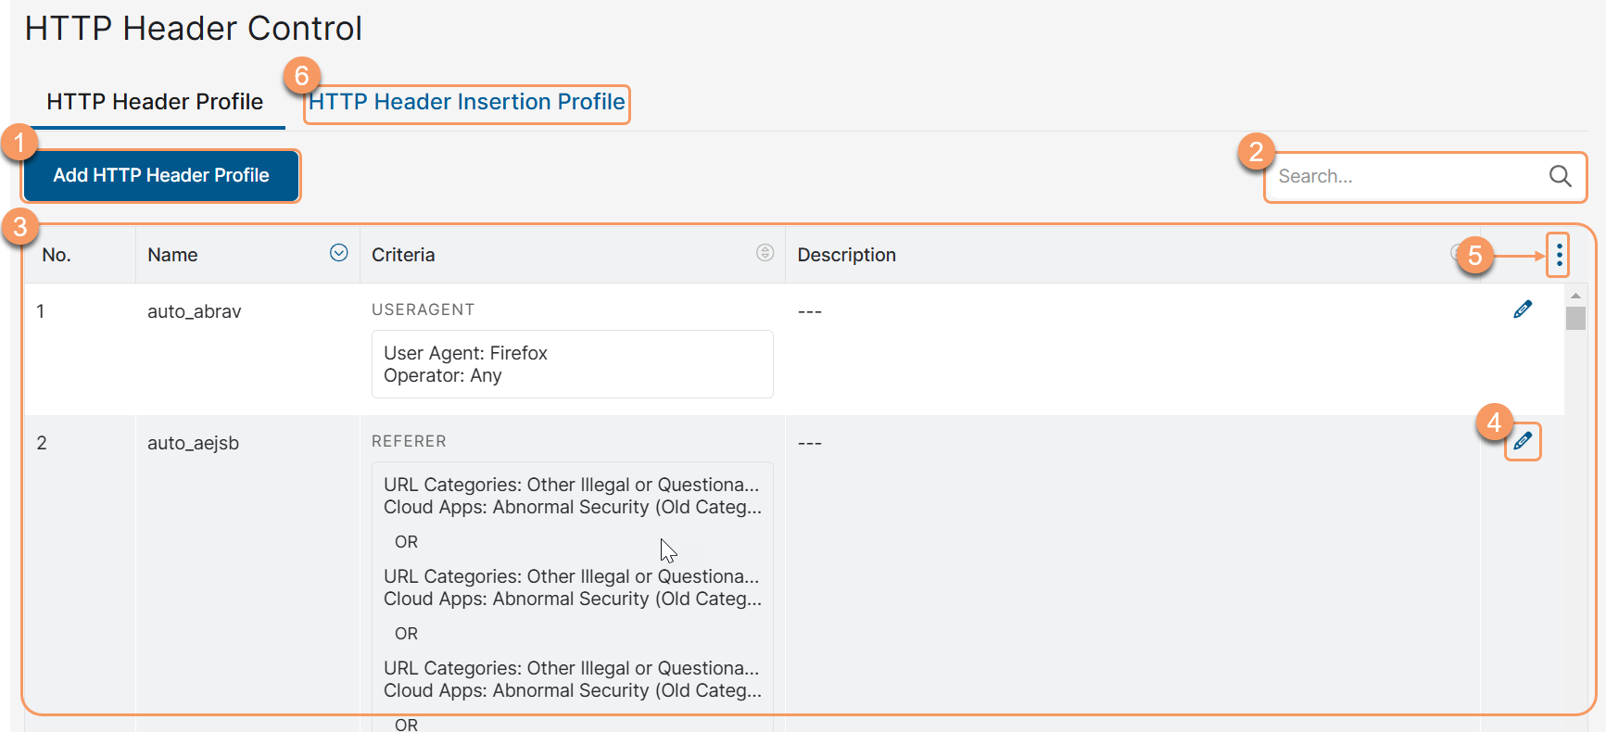Select the auto_abrav profile name
The height and width of the screenshot is (732, 1606).
pos(195,311)
